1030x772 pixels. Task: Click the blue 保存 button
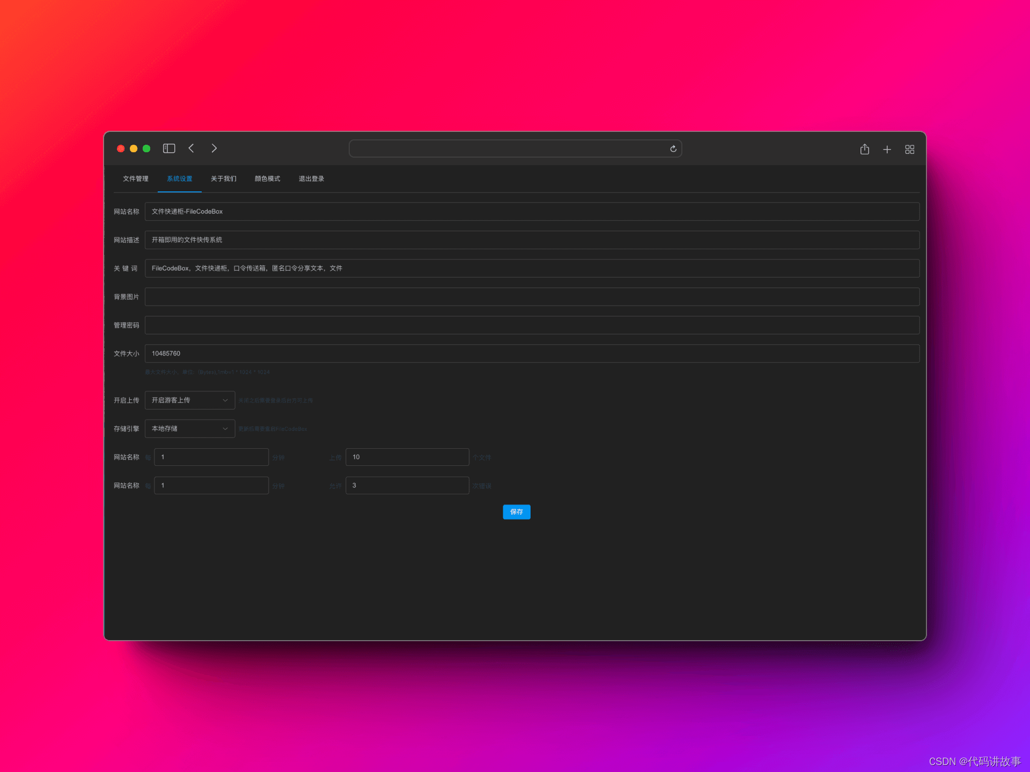(517, 512)
